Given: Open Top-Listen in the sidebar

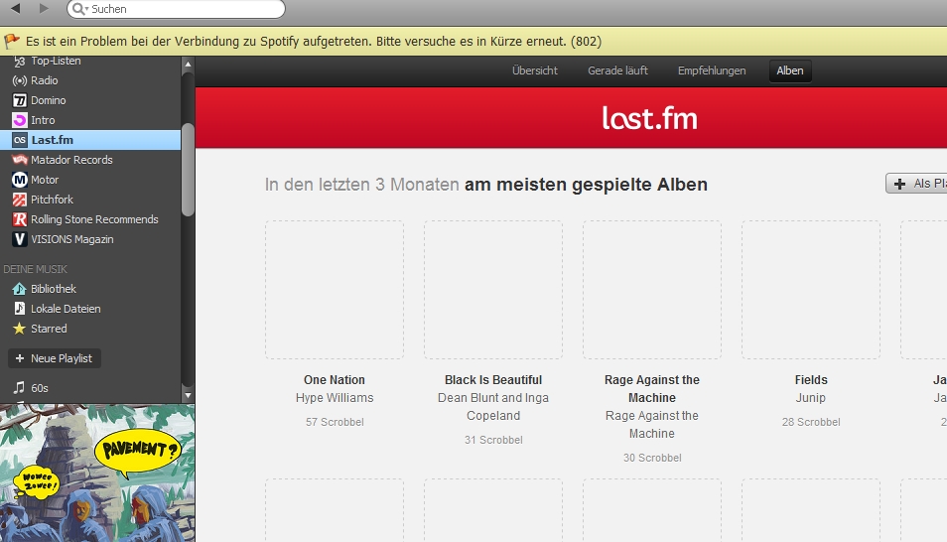Looking at the screenshot, I should (56, 61).
